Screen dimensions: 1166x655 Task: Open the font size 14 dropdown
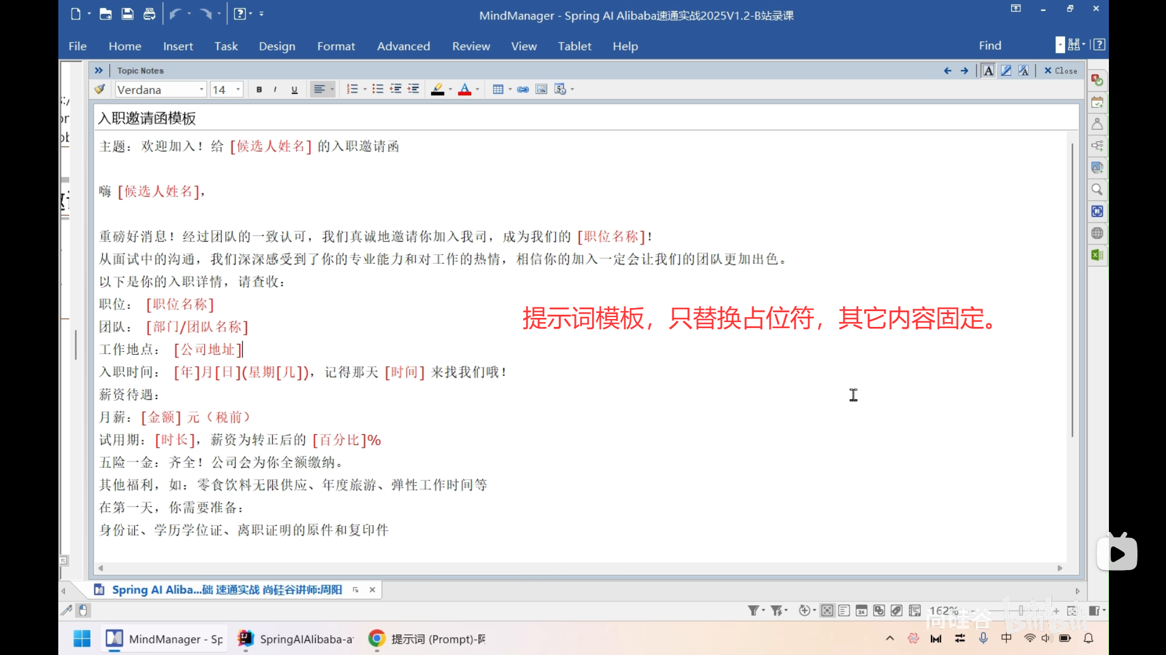(x=237, y=89)
